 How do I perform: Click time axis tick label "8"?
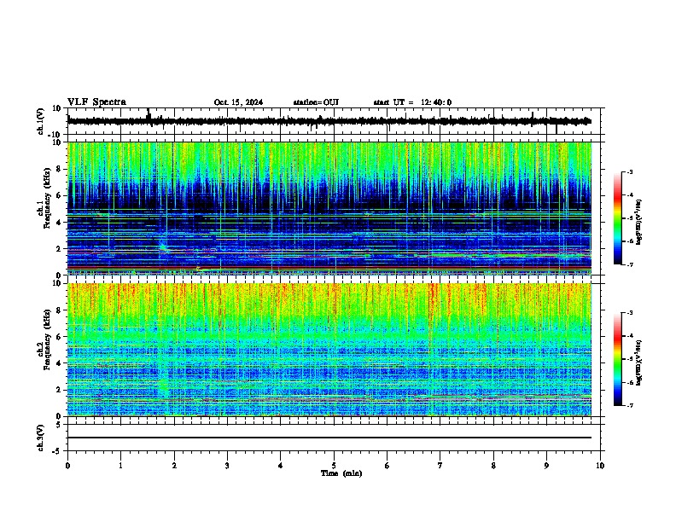pos(493,465)
